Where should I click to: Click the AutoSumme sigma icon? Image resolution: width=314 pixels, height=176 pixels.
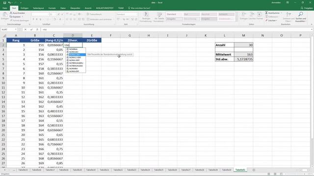[x=266, y=13]
